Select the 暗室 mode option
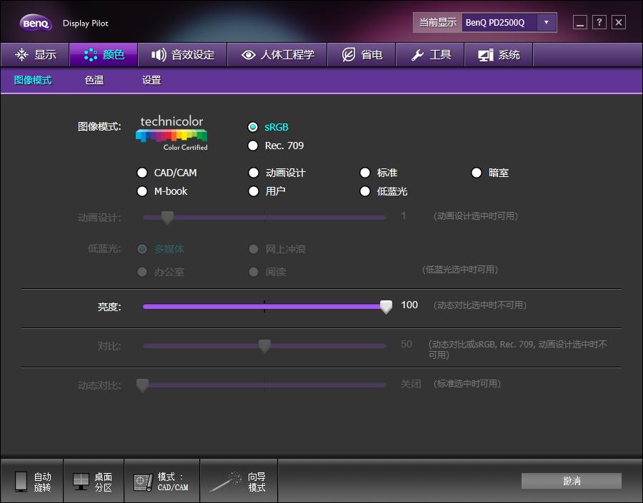Image resolution: width=643 pixels, height=503 pixels. (x=476, y=172)
